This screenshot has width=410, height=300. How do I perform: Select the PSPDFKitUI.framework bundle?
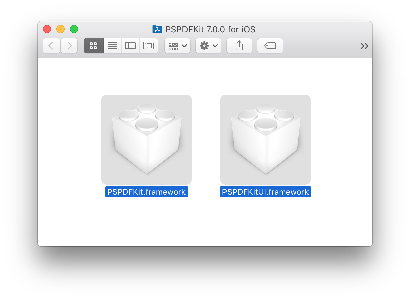pos(265,139)
